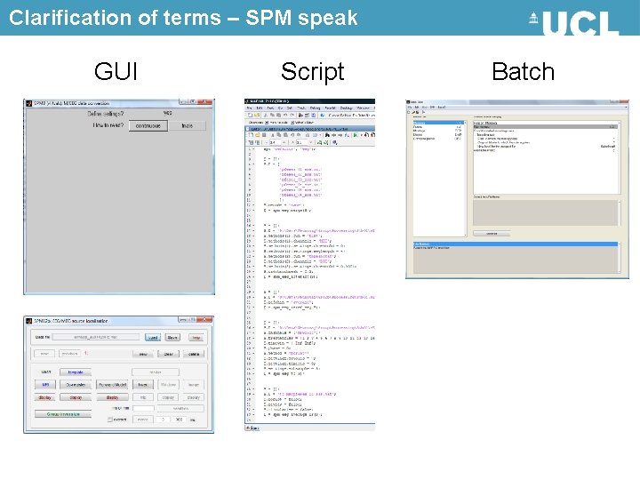Screen dimensions: 640x480
Task: Click first cell-mode icon in editor cell toolbar
Action: point(251,142)
